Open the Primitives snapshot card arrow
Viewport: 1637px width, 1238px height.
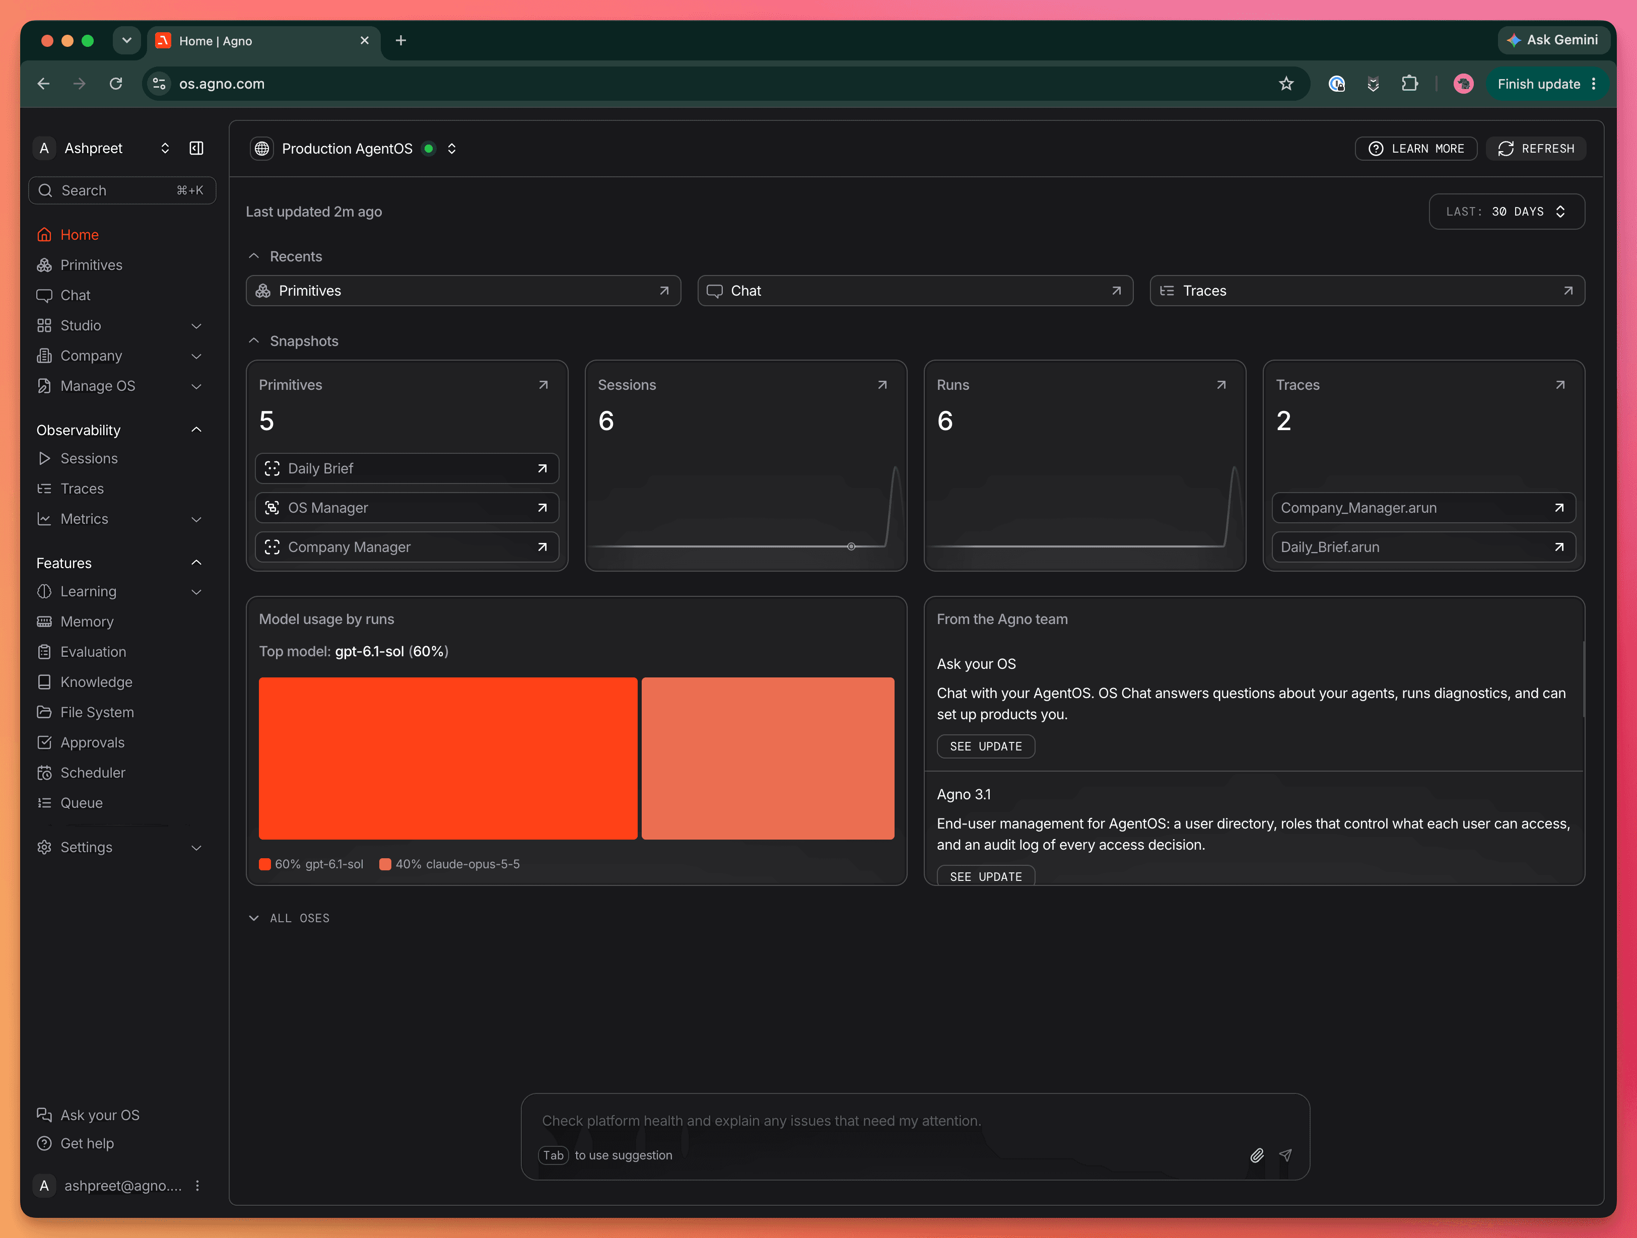543,385
